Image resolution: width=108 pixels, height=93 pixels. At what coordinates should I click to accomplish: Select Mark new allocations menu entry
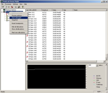pyautogui.click(x=19, y=33)
